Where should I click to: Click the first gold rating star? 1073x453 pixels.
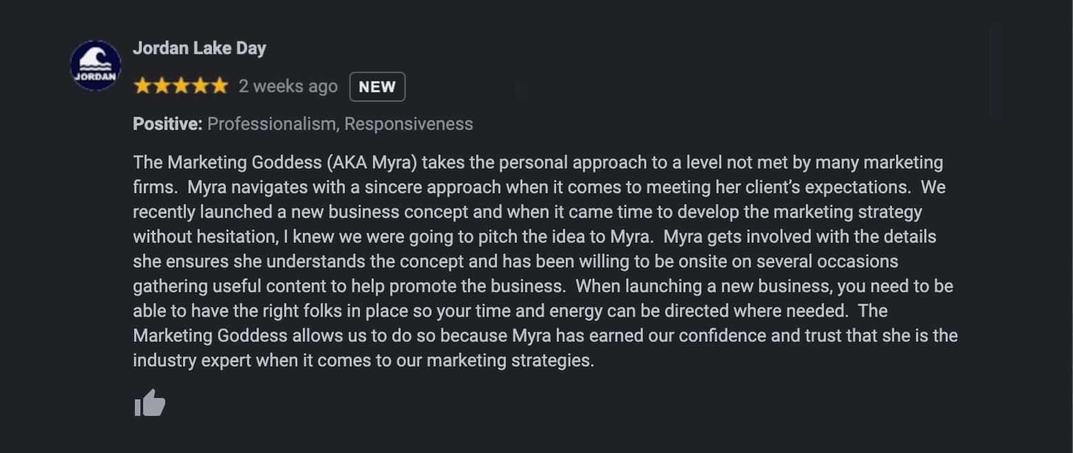click(142, 86)
